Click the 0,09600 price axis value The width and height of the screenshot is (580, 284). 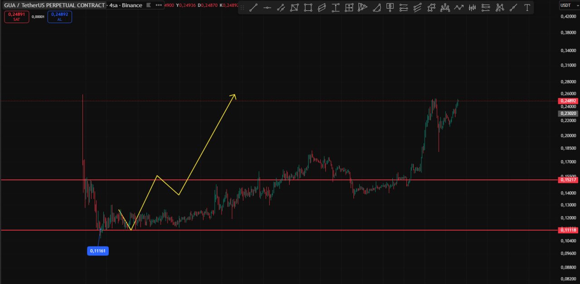tap(568, 253)
